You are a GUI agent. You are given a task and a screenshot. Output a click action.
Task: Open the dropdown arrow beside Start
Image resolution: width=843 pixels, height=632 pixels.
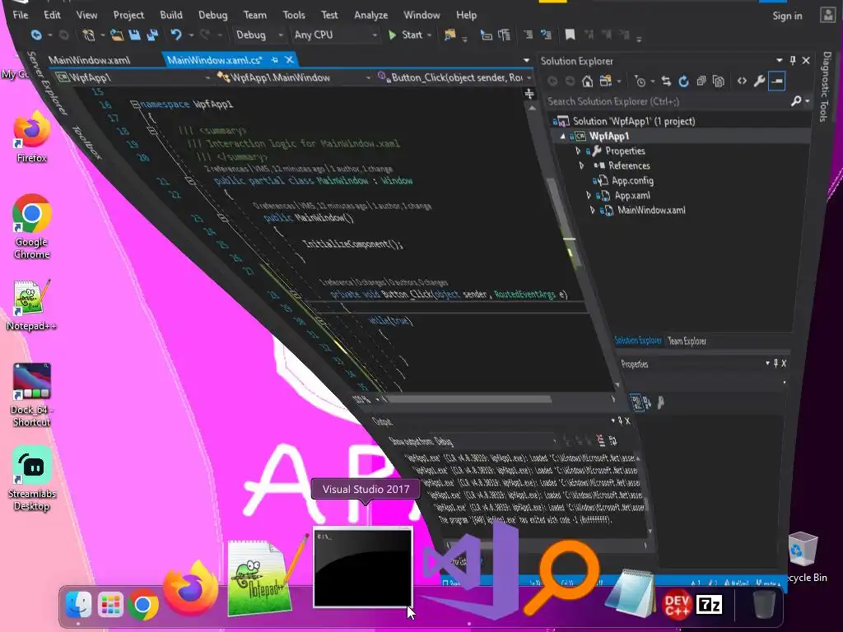pyautogui.click(x=429, y=35)
